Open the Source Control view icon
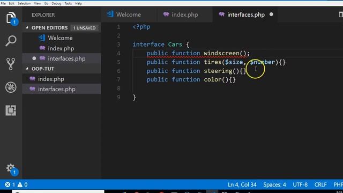Image resolution: width=343 pixels, height=193 pixels. pyautogui.click(x=11, y=64)
